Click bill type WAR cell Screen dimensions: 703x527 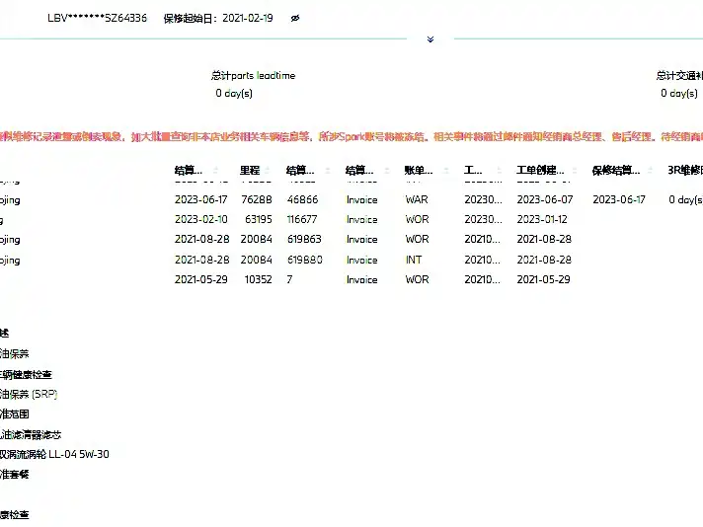[x=417, y=199]
